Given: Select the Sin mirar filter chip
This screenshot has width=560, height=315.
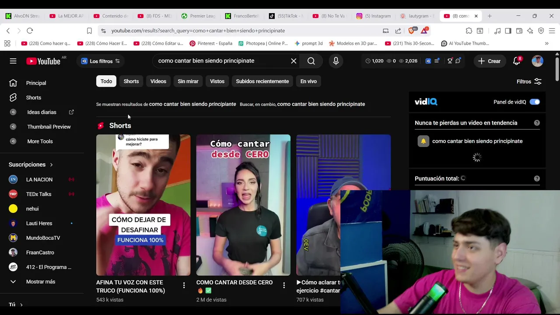Looking at the screenshot, I should [188, 81].
